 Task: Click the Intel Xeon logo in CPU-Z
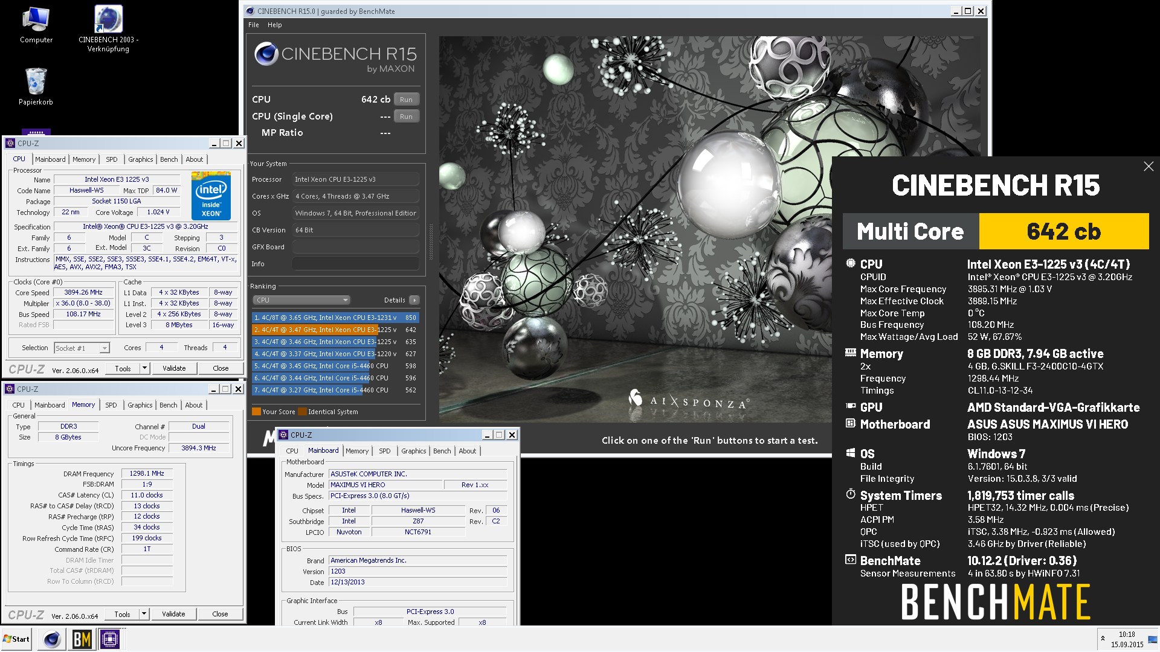pyautogui.click(x=211, y=195)
